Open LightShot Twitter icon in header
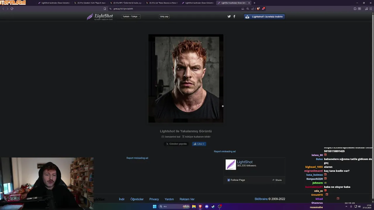 [229, 17]
